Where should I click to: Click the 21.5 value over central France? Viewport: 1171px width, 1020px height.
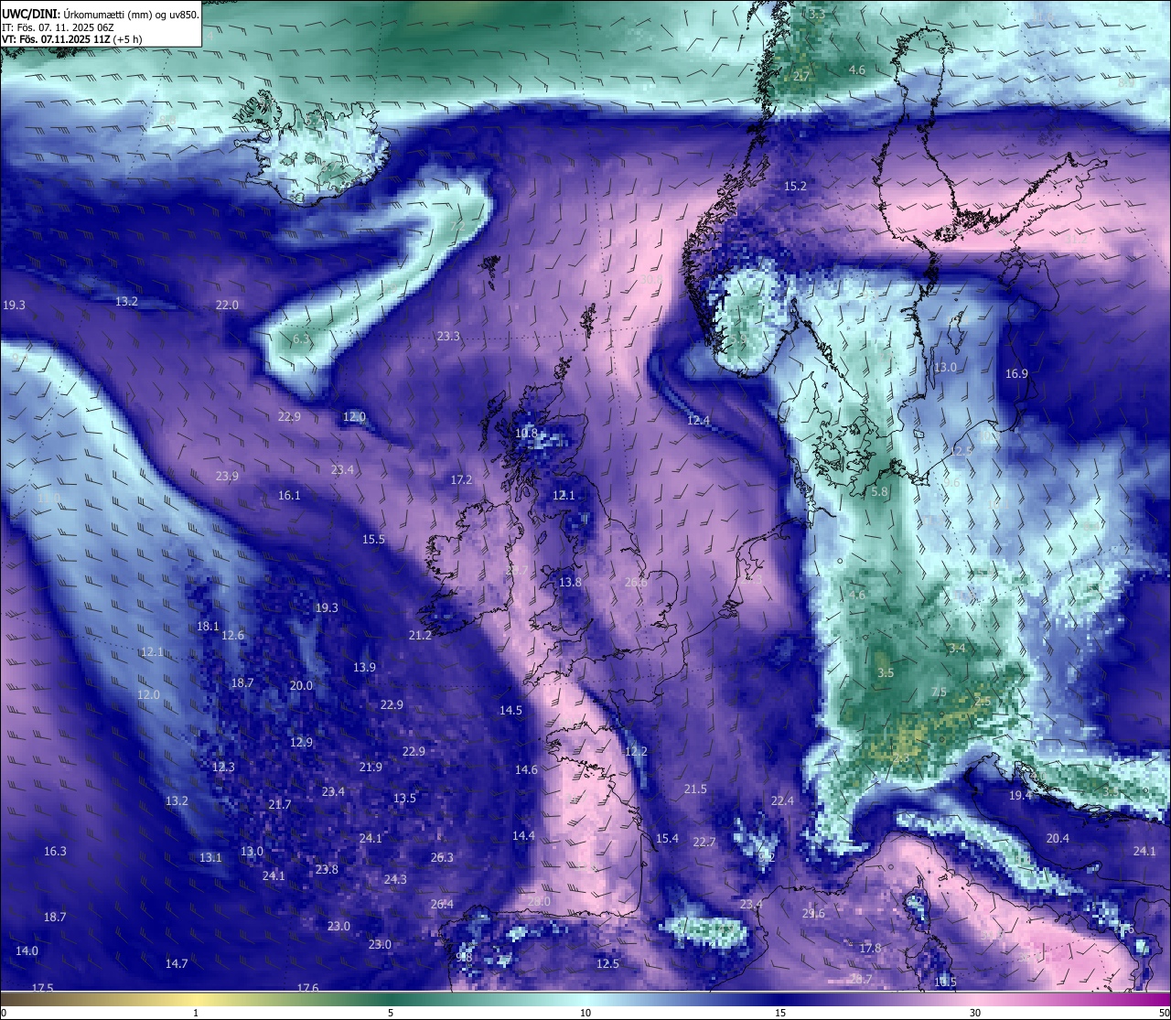[695, 789]
